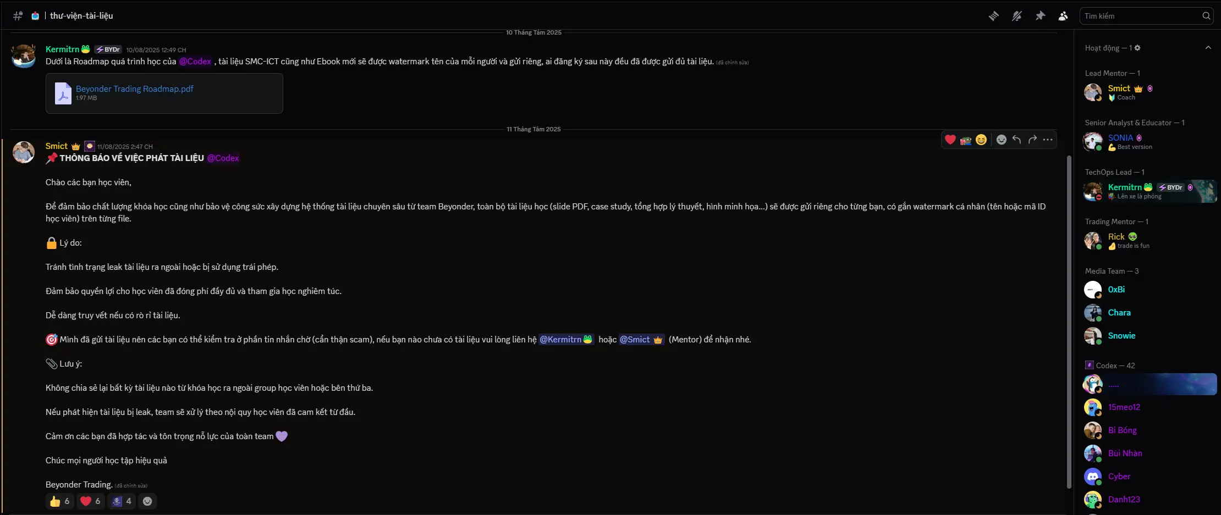Click the @Kermitrn mention in the message
Image resolution: width=1221 pixels, height=515 pixels.
(x=566, y=340)
